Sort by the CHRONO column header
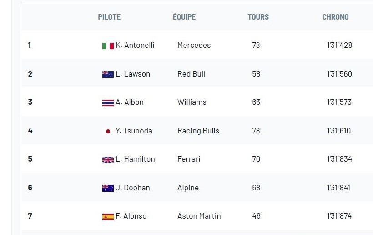The image size is (373, 235). [x=335, y=17]
